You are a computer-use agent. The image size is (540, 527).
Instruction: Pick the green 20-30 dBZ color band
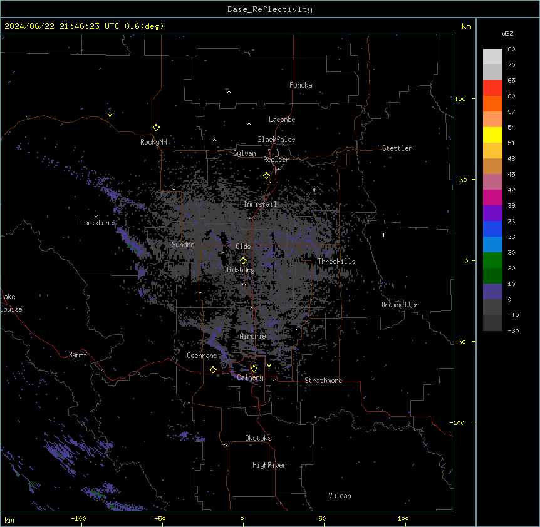tap(492, 260)
